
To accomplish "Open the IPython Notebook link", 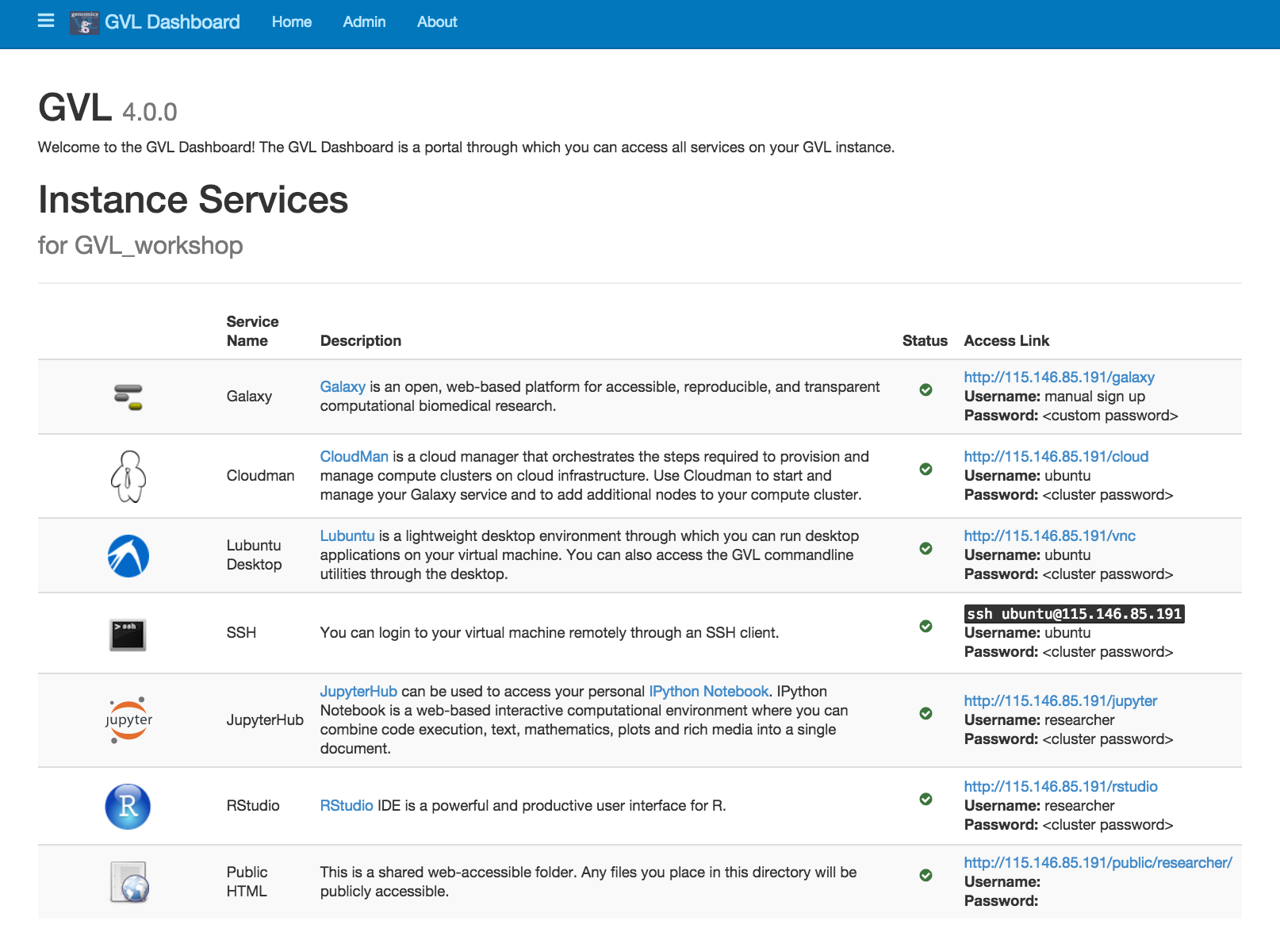I will 709,691.
